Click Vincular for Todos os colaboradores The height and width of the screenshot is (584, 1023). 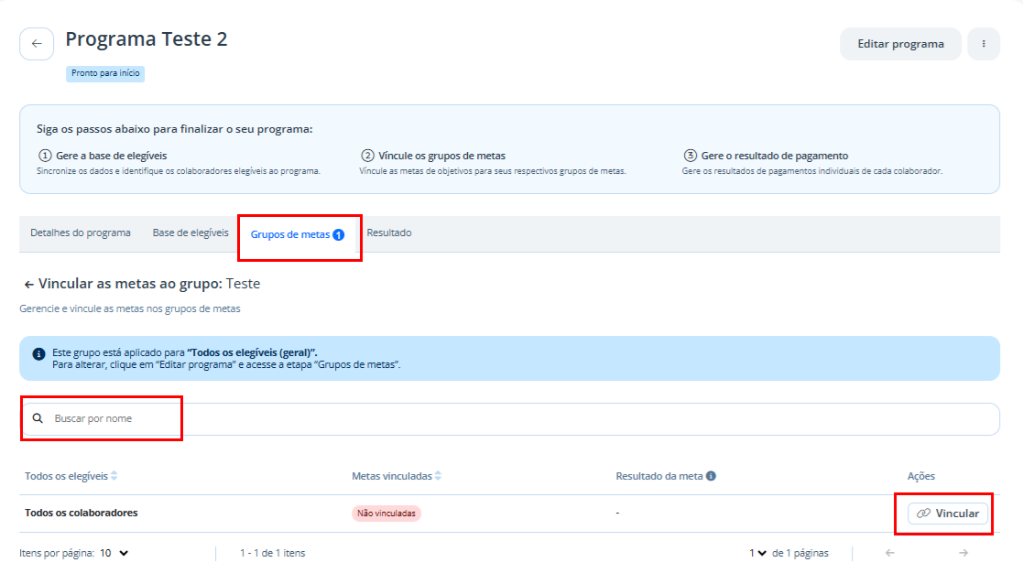point(947,514)
